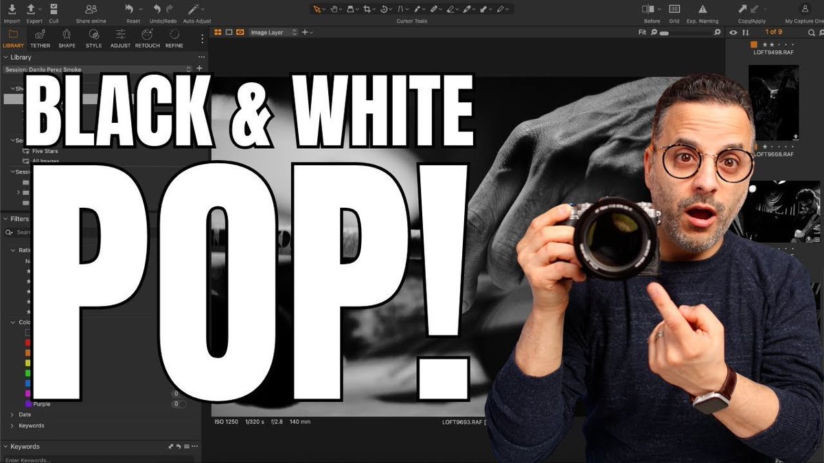Click the orange tag on LOFT9498.RAF
824x463 pixels.
coord(753,45)
